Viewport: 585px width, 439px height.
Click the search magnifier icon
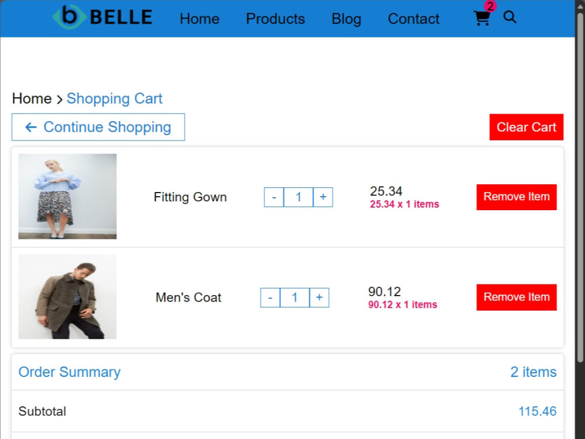point(510,17)
